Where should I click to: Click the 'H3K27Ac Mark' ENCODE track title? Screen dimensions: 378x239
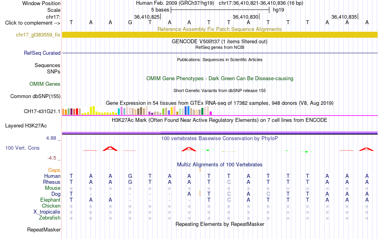pyautogui.click(x=220, y=120)
